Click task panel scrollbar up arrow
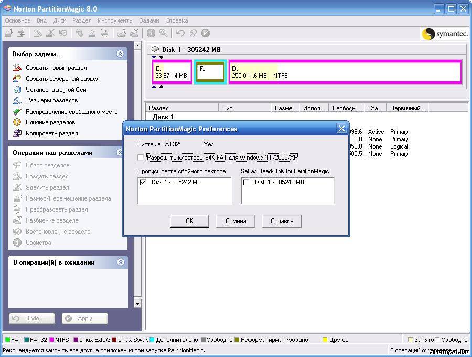The width and height of the screenshot is (472, 357). point(137,46)
